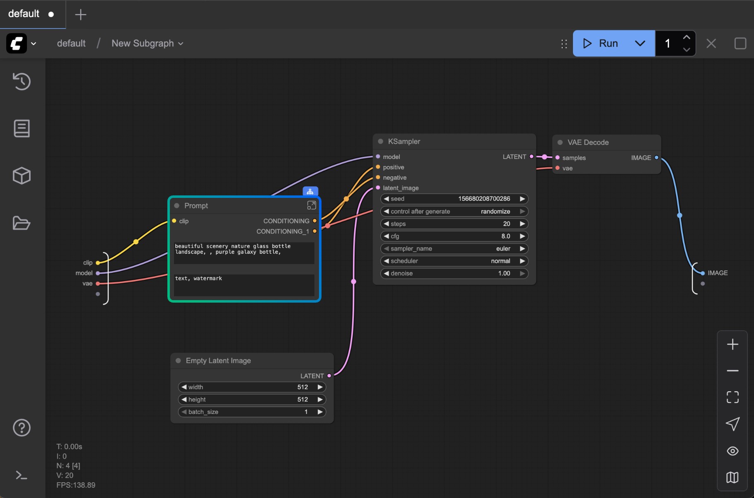Open the workflow history panel
754x498 pixels.
[22, 82]
